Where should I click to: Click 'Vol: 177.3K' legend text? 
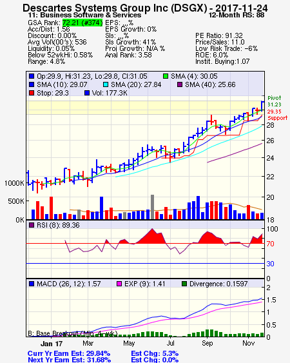pyautogui.click(x=110, y=93)
